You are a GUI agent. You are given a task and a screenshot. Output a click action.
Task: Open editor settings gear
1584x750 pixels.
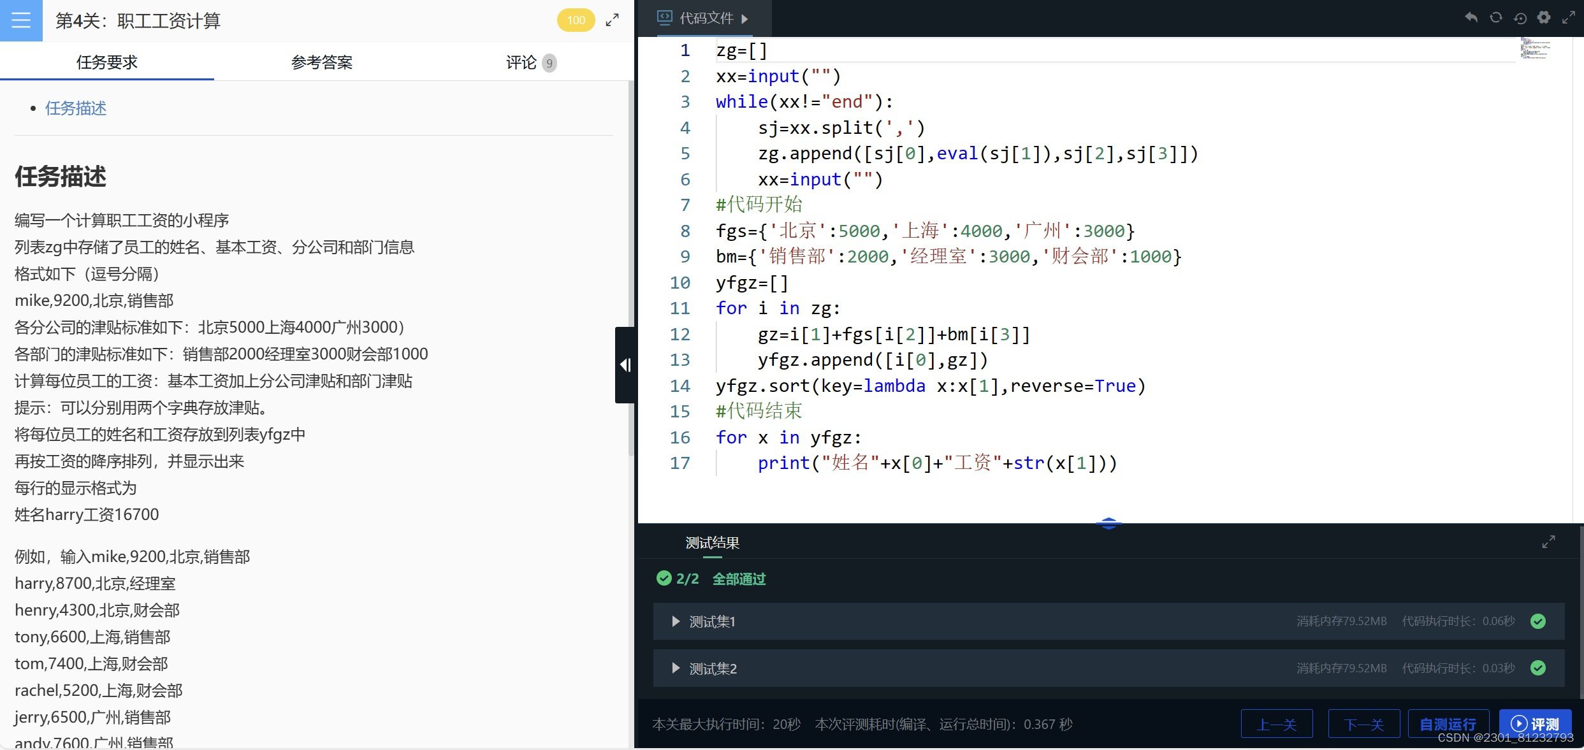1544,18
